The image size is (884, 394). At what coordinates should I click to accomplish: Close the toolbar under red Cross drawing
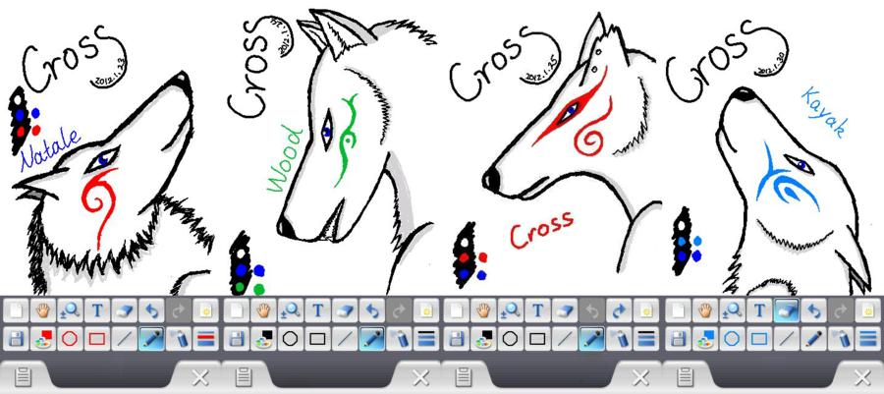point(641,376)
